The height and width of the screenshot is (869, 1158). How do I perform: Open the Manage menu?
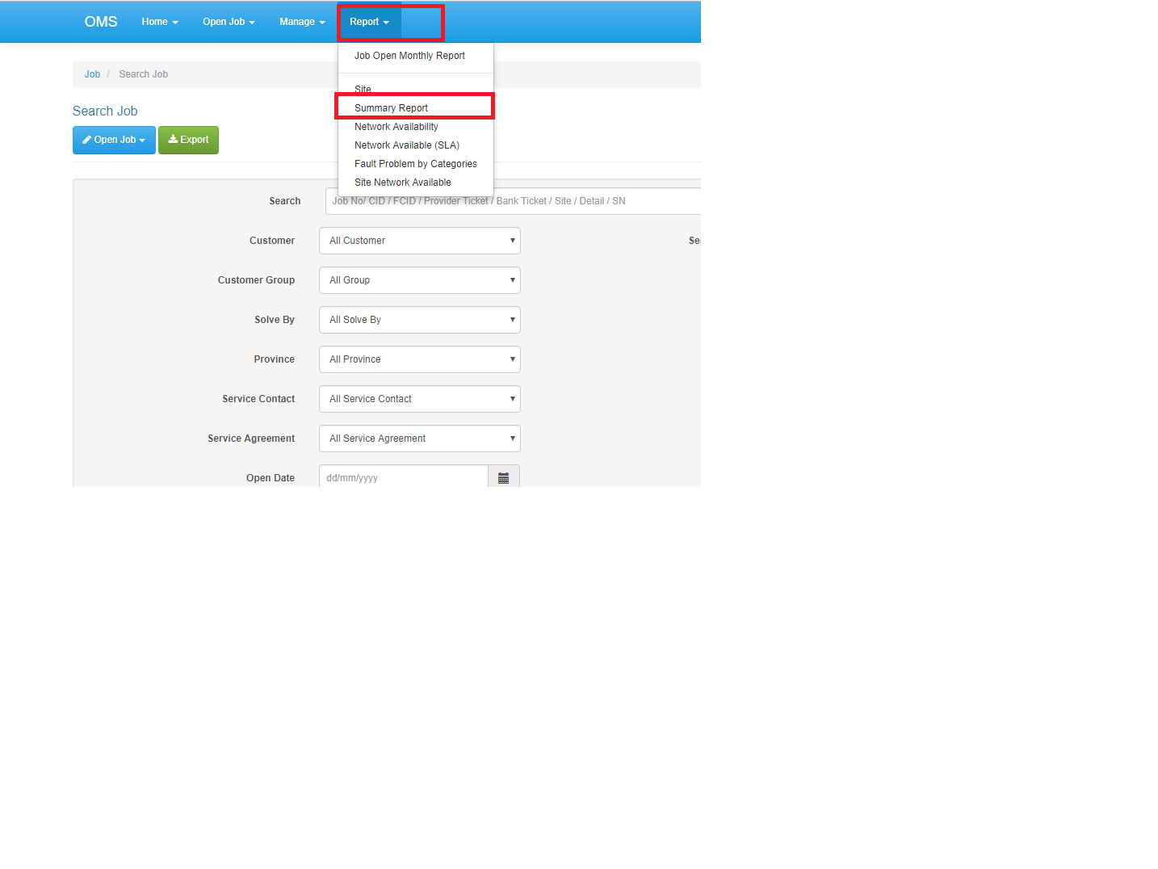[302, 22]
